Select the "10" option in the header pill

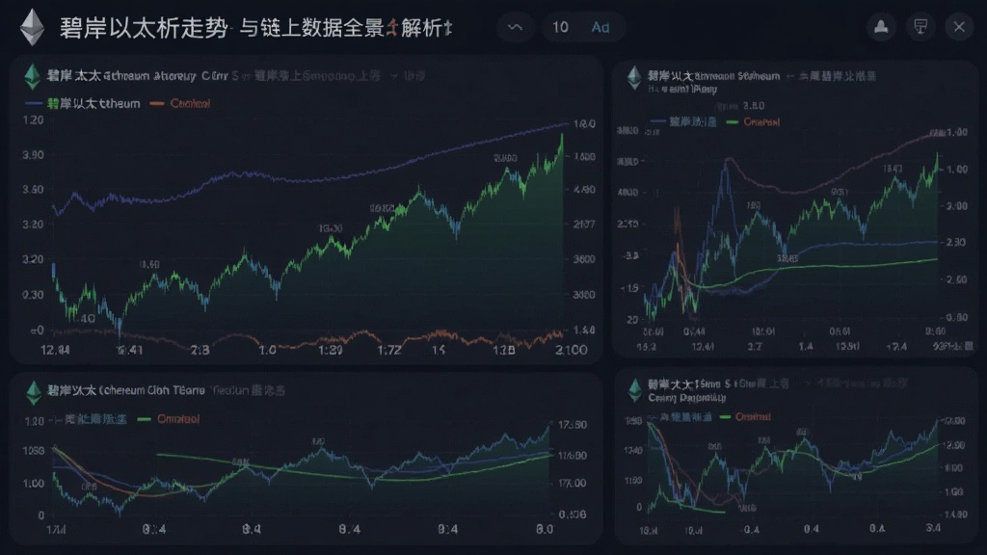[560, 27]
